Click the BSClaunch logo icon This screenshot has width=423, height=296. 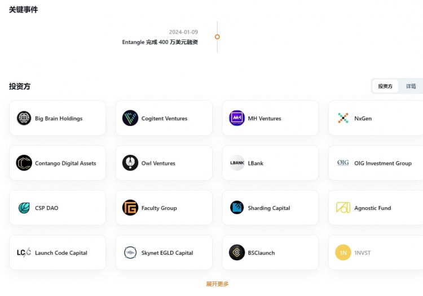tap(237, 253)
